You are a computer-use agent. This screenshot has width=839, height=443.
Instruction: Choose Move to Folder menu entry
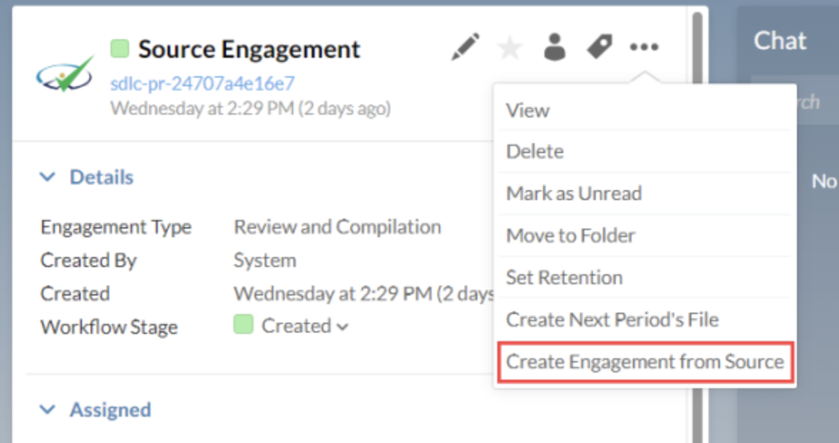tap(571, 236)
